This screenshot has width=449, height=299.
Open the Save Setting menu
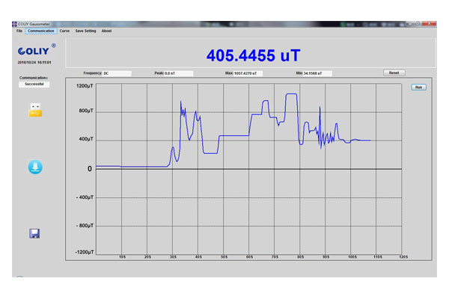point(85,31)
